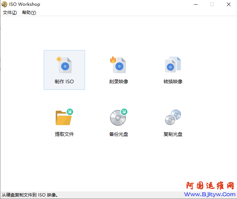237x199 pixels.
Task: Click the Make ISO (制作 ISO) disc icon
Action: point(64,65)
